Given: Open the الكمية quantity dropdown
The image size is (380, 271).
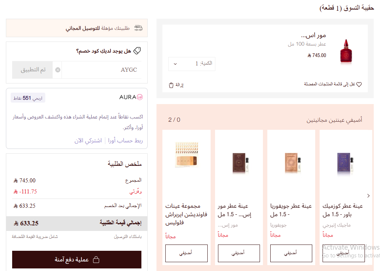Looking at the screenshot, I should click(191, 64).
